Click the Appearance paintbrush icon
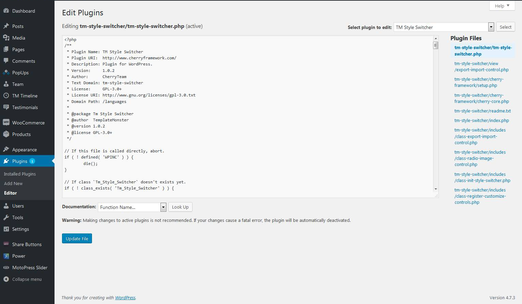The height and width of the screenshot is (304, 522). [x=6, y=150]
